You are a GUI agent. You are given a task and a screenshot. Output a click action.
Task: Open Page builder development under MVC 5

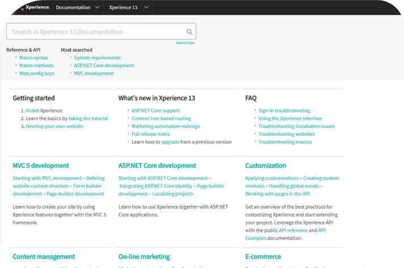75,194
